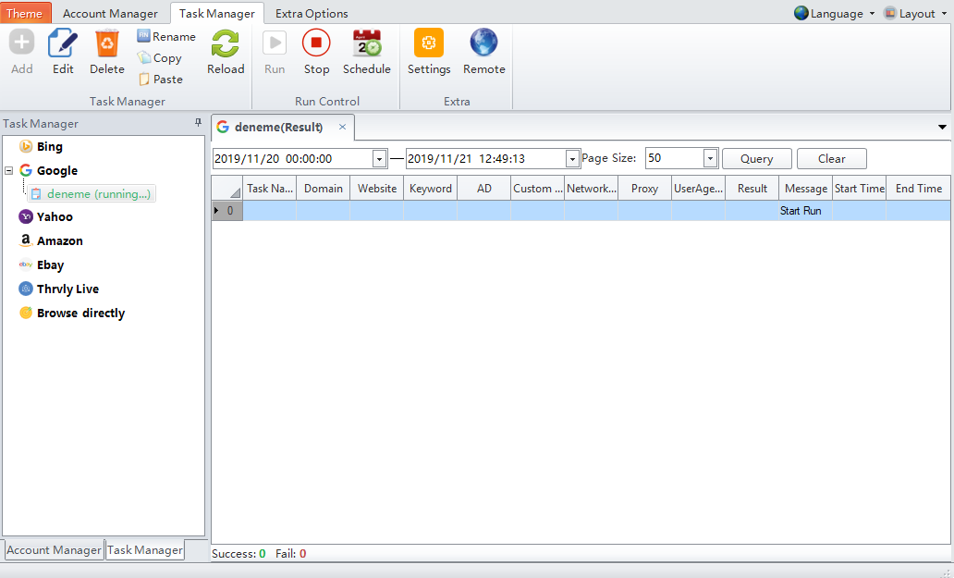Collapse the Google tree node

(x=9, y=171)
